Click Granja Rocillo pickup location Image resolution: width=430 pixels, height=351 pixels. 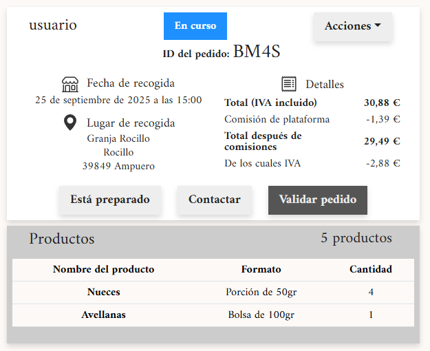(118, 138)
